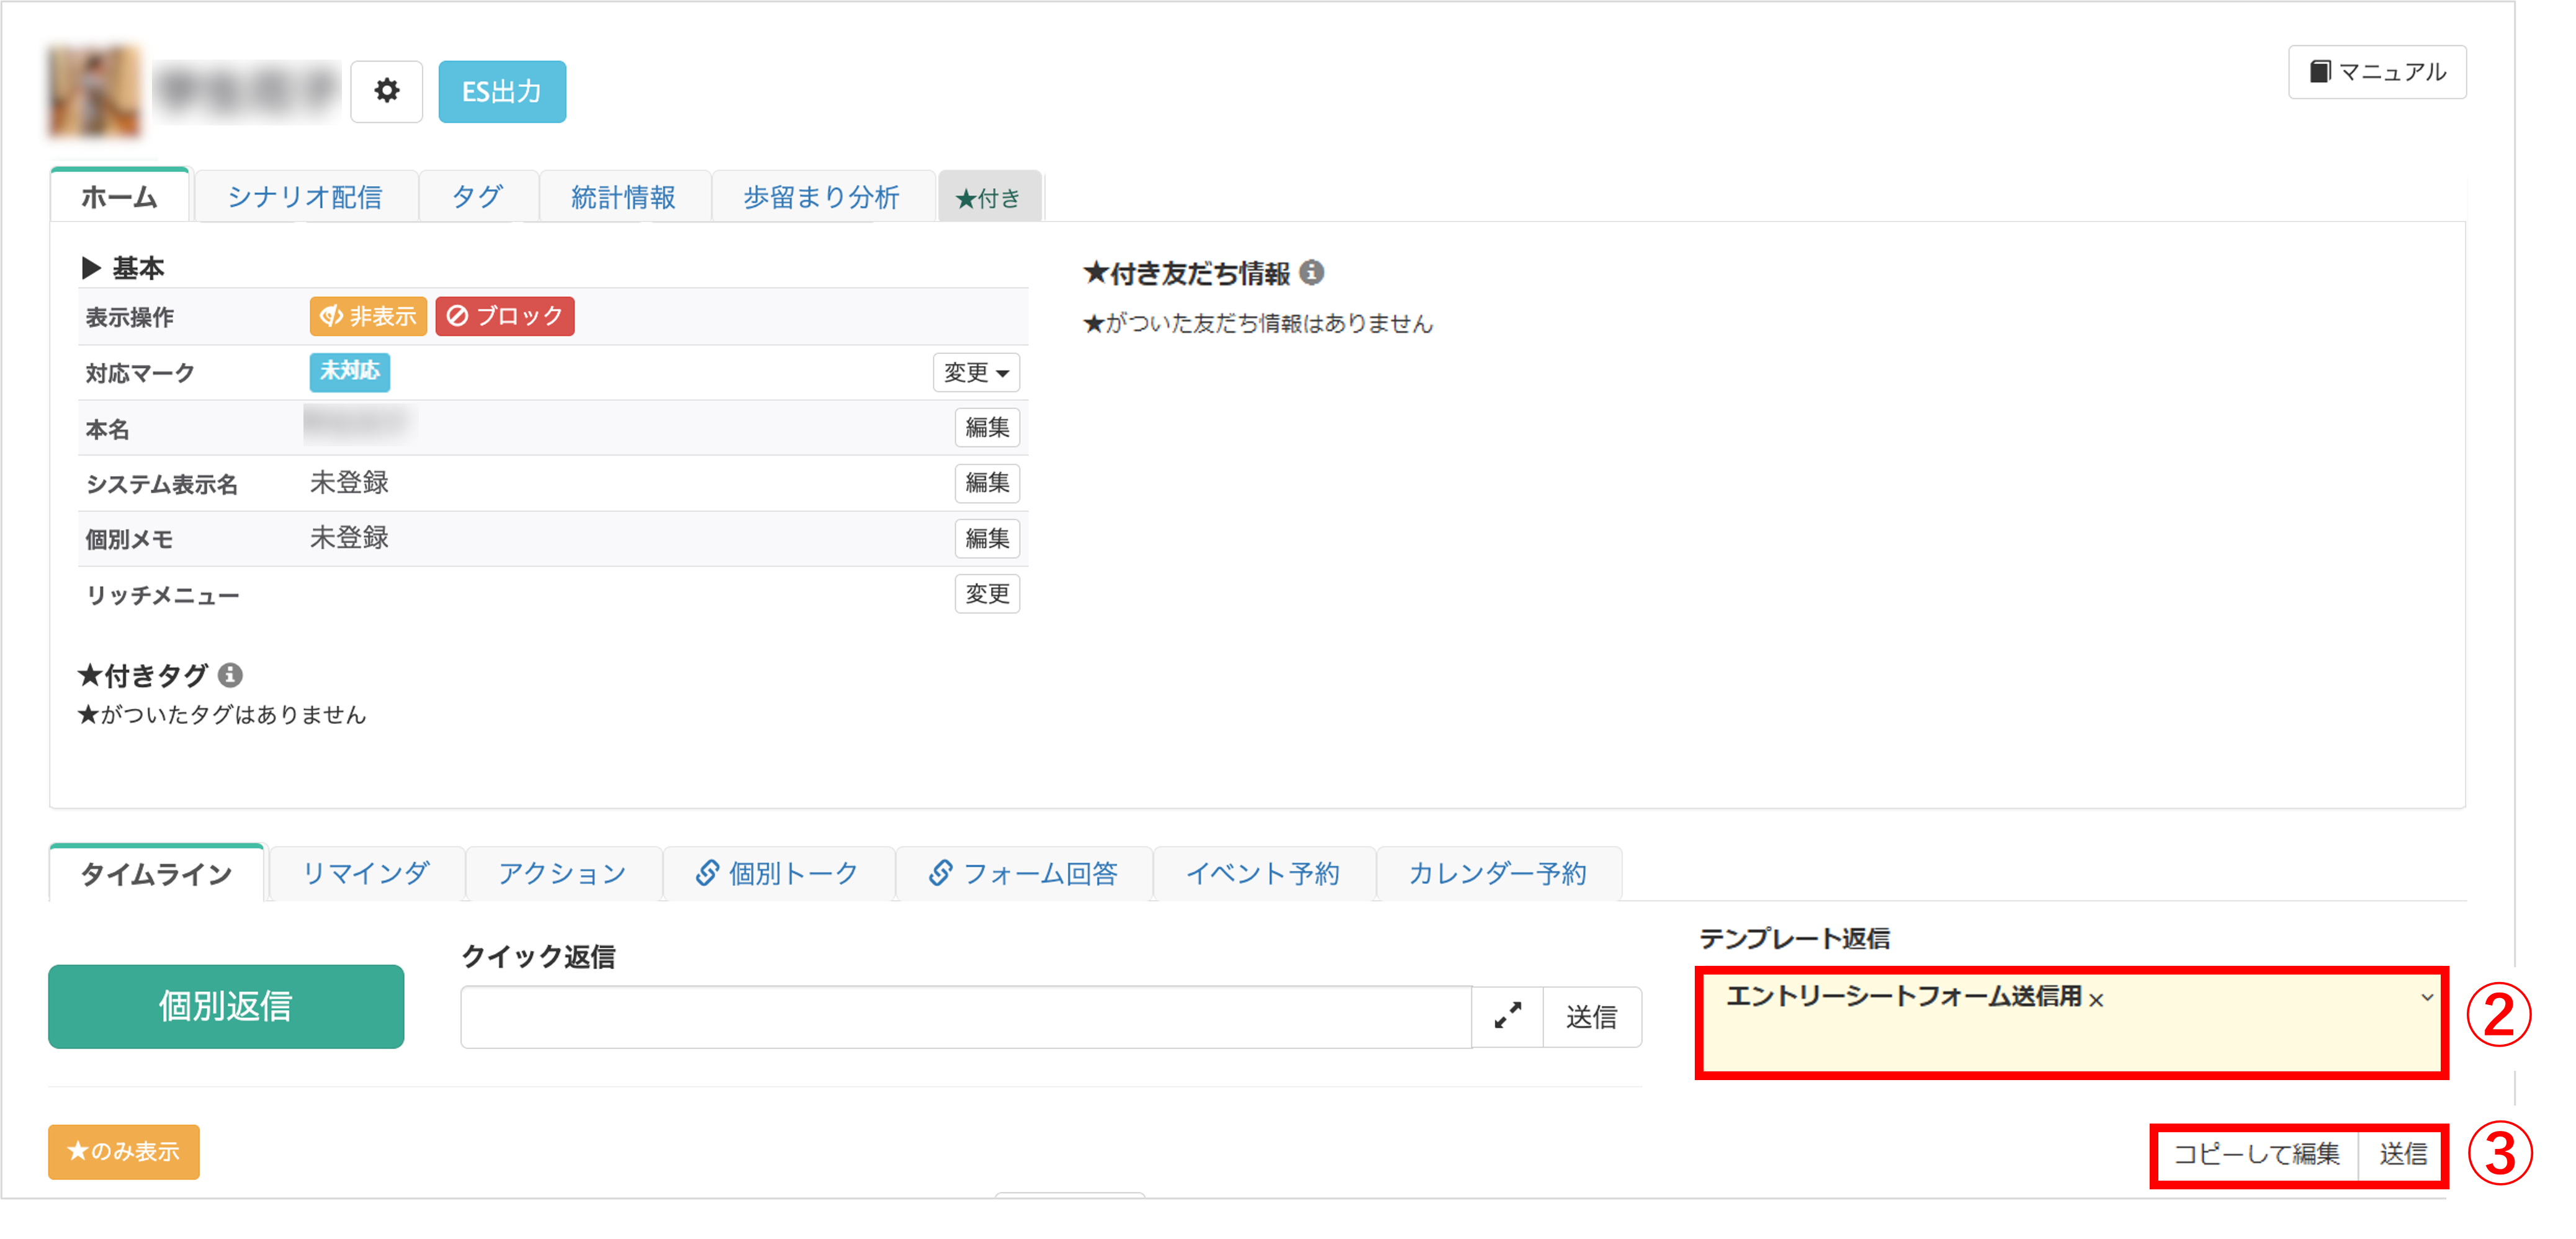The height and width of the screenshot is (1239, 2576).
Task: Toggle the ★のみ表示 filter
Action: [x=123, y=1152]
